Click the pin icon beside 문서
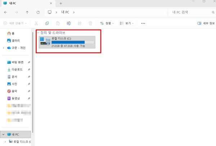216x146 pixels. [x=29, y=77]
